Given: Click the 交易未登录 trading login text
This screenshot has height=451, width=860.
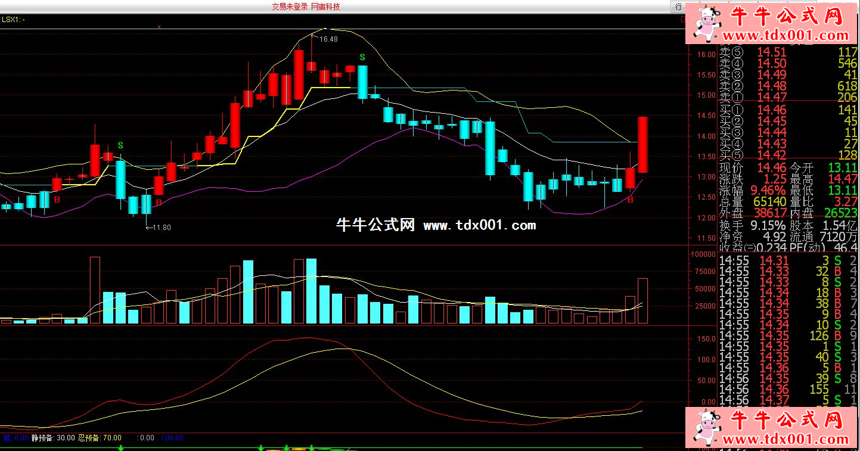Looking at the screenshot, I should [x=290, y=7].
